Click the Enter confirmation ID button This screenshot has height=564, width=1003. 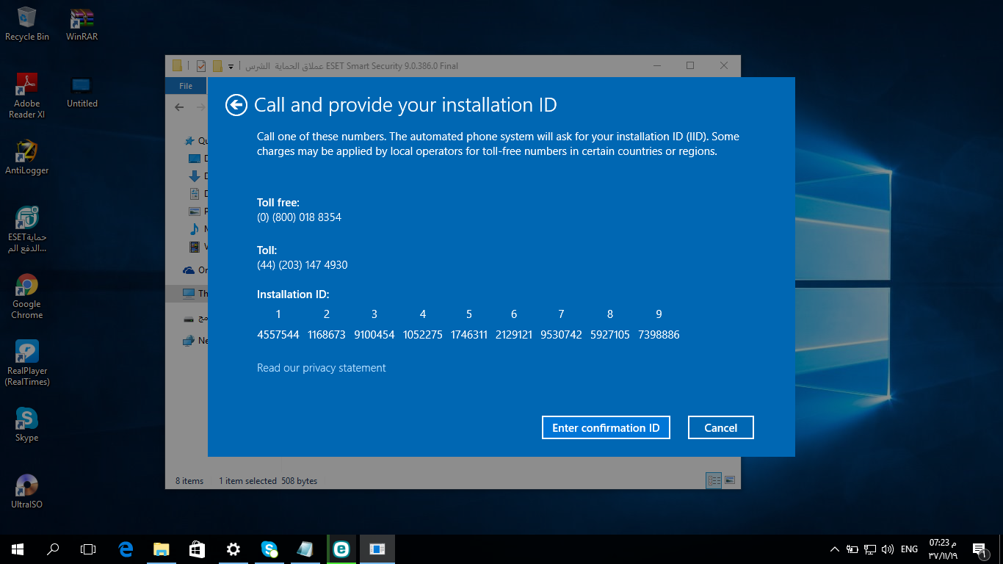tap(606, 427)
